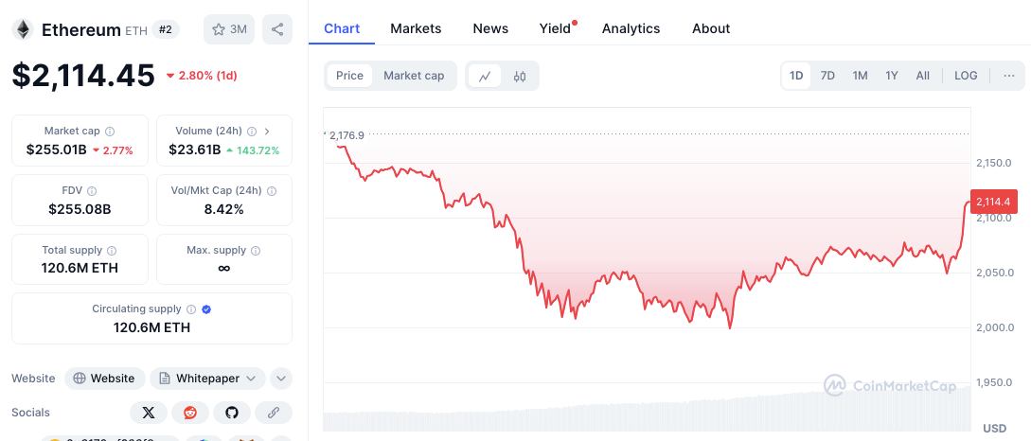This screenshot has height=441, width=1031.
Task: Switch to candlestick chart view
Action: 520,76
